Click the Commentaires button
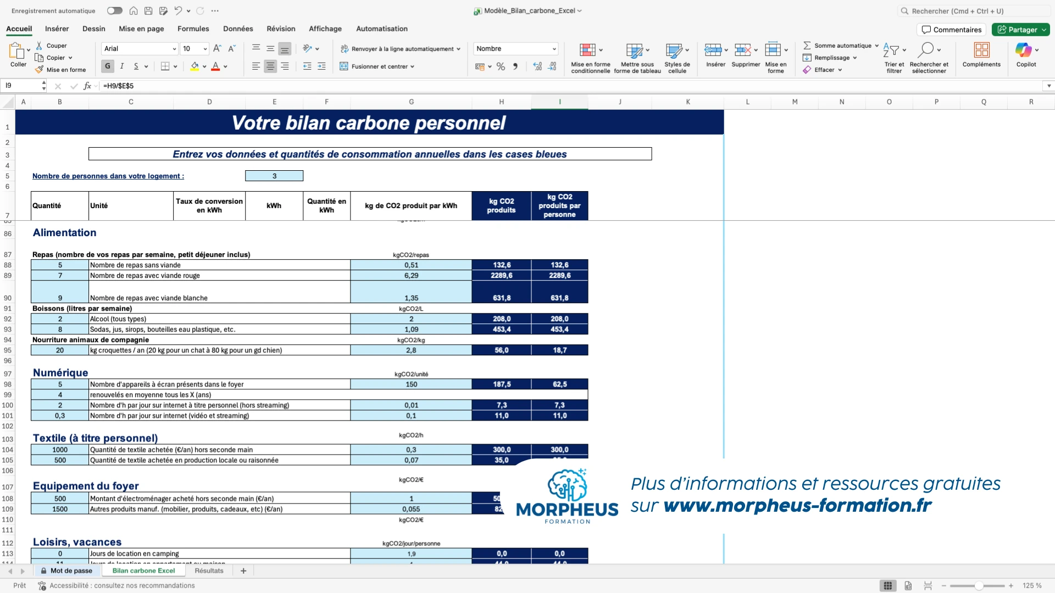Image resolution: width=1055 pixels, height=593 pixels. point(951,30)
